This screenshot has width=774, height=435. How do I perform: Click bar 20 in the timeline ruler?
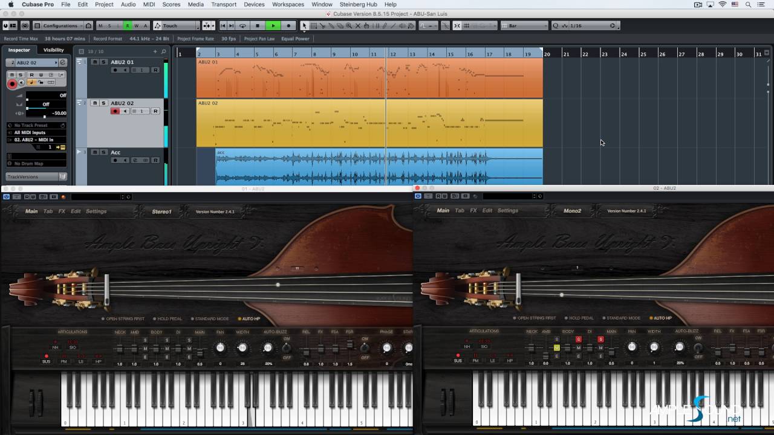547,54
